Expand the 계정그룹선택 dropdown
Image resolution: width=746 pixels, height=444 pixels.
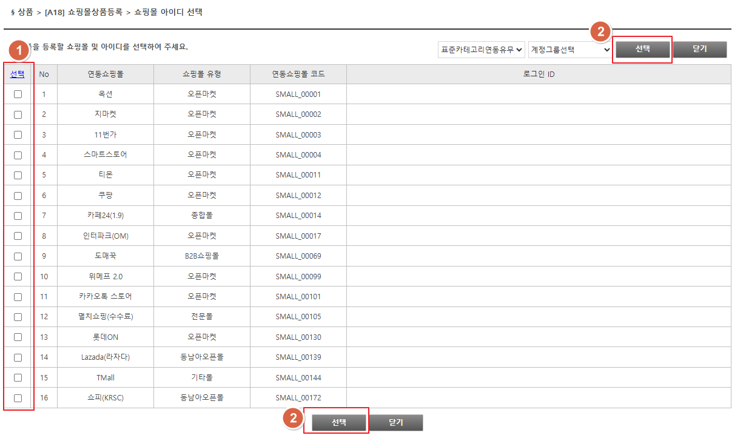pos(570,50)
